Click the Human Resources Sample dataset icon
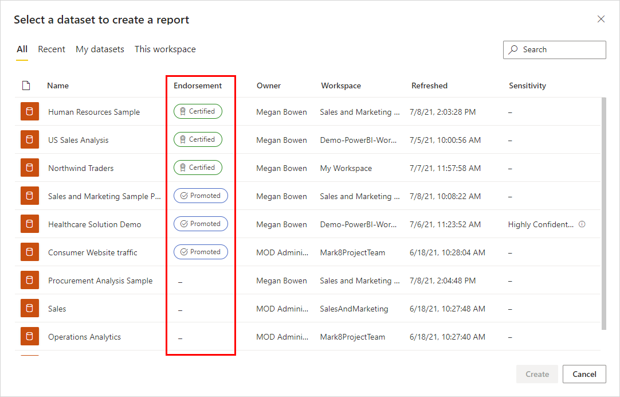 29,111
